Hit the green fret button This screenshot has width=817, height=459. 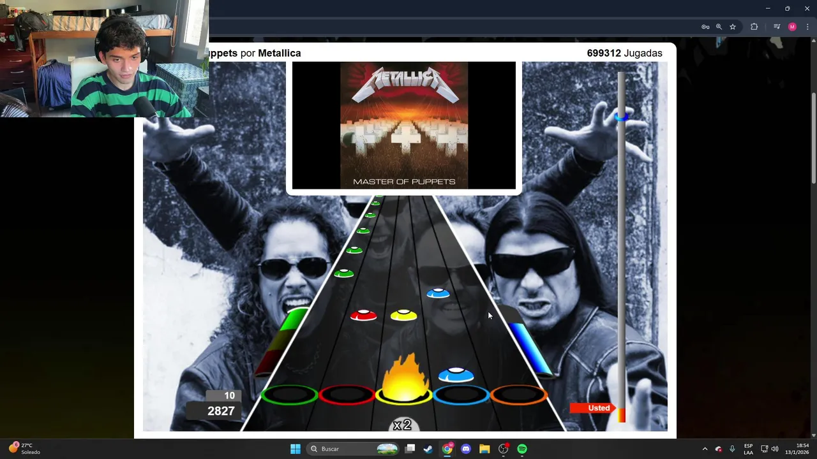[289, 395]
